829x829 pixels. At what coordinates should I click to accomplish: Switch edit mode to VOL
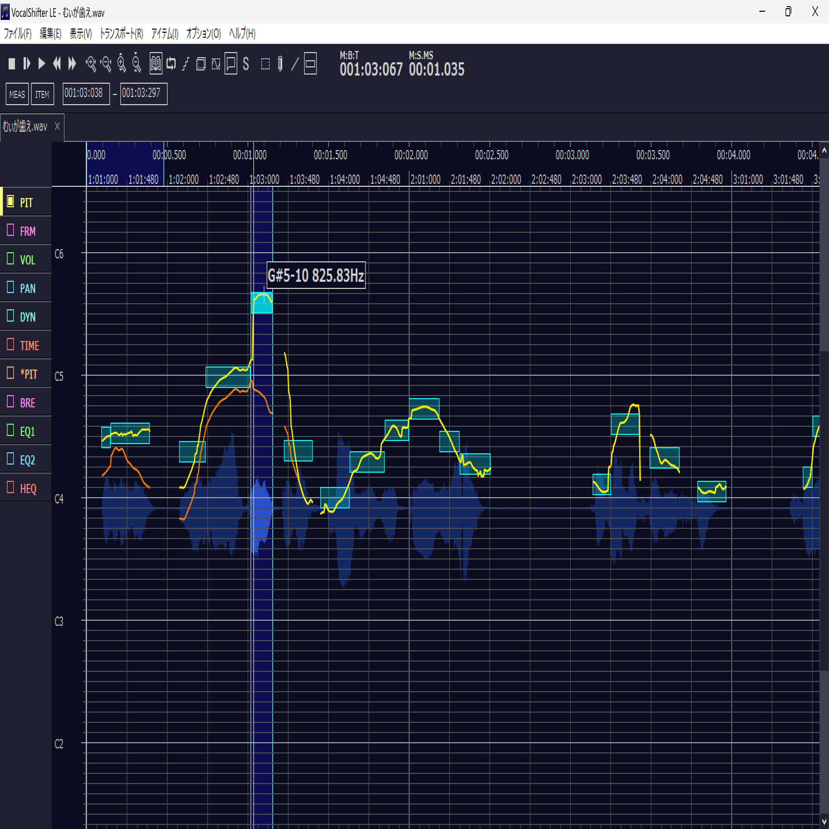point(26,259)
